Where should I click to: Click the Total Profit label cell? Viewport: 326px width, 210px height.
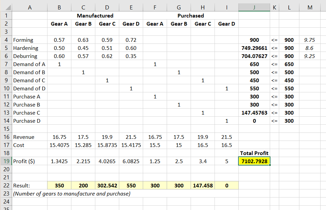click(254, 153)
